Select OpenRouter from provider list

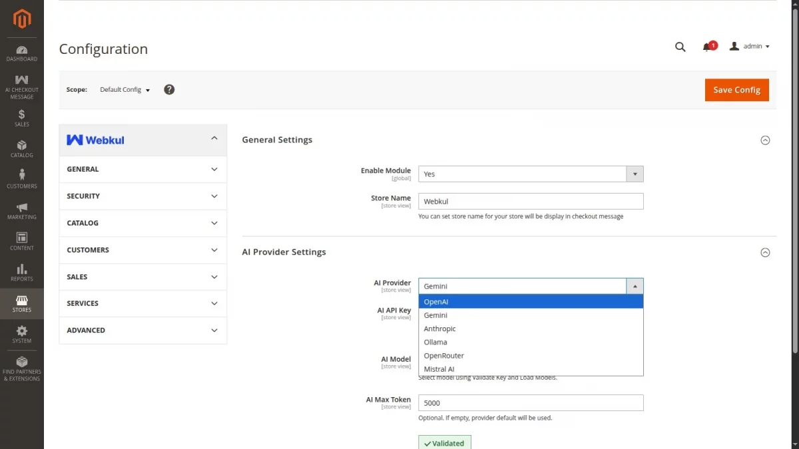coord(531,356)
